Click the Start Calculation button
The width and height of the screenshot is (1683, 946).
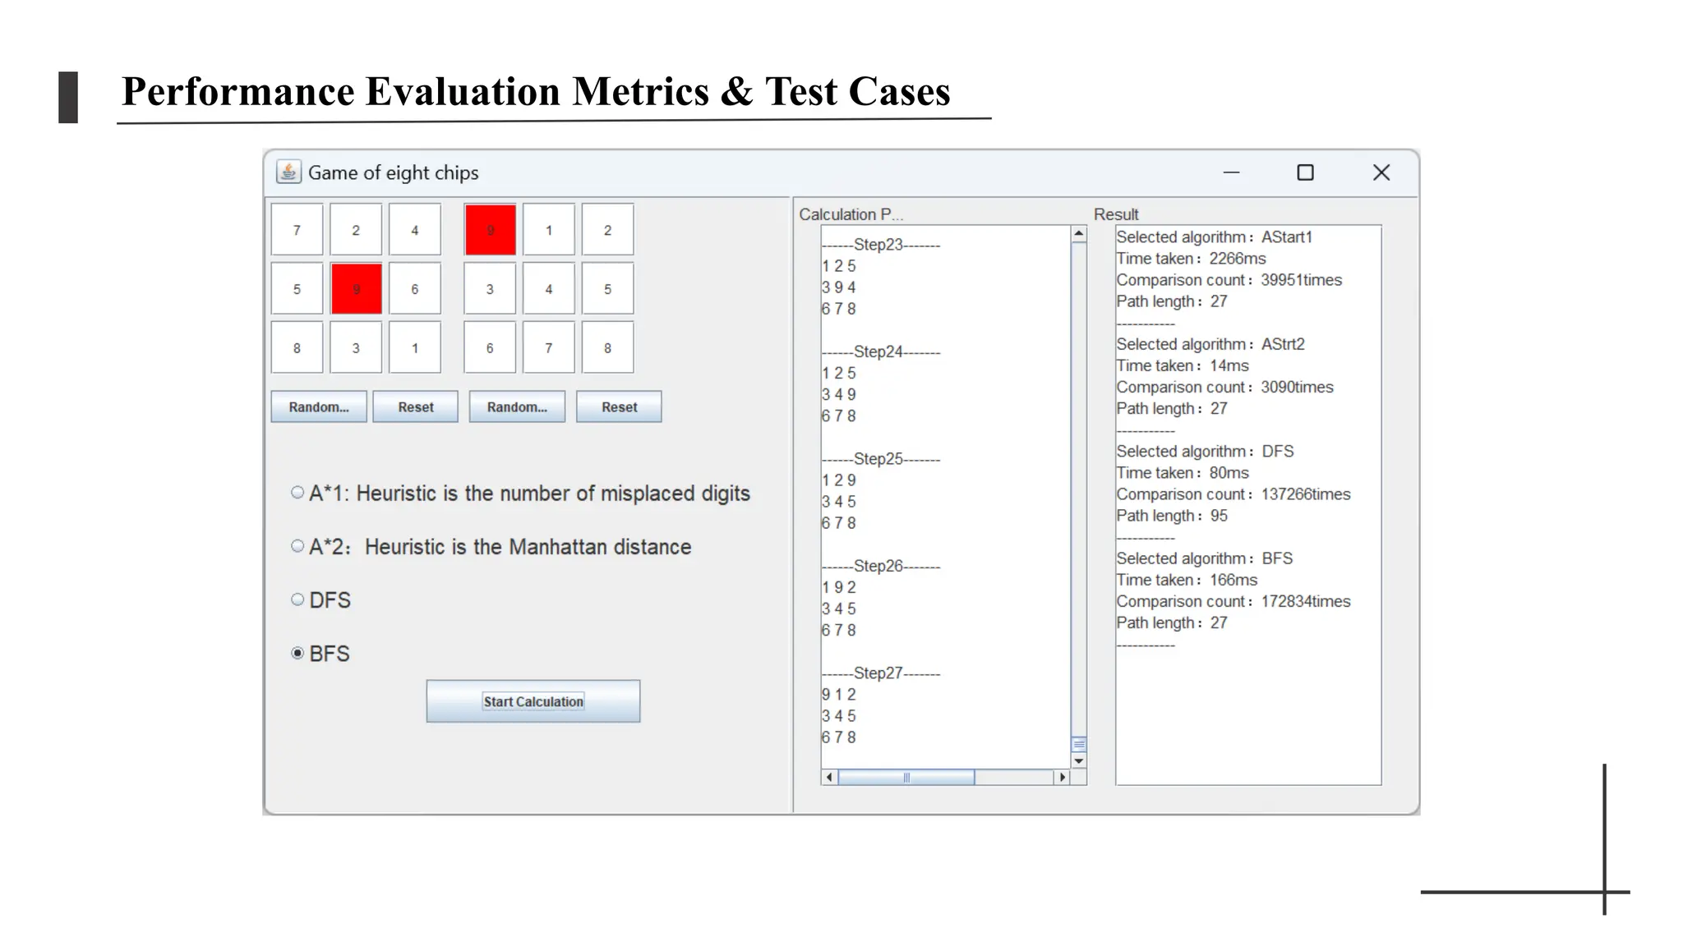point(533,701)
